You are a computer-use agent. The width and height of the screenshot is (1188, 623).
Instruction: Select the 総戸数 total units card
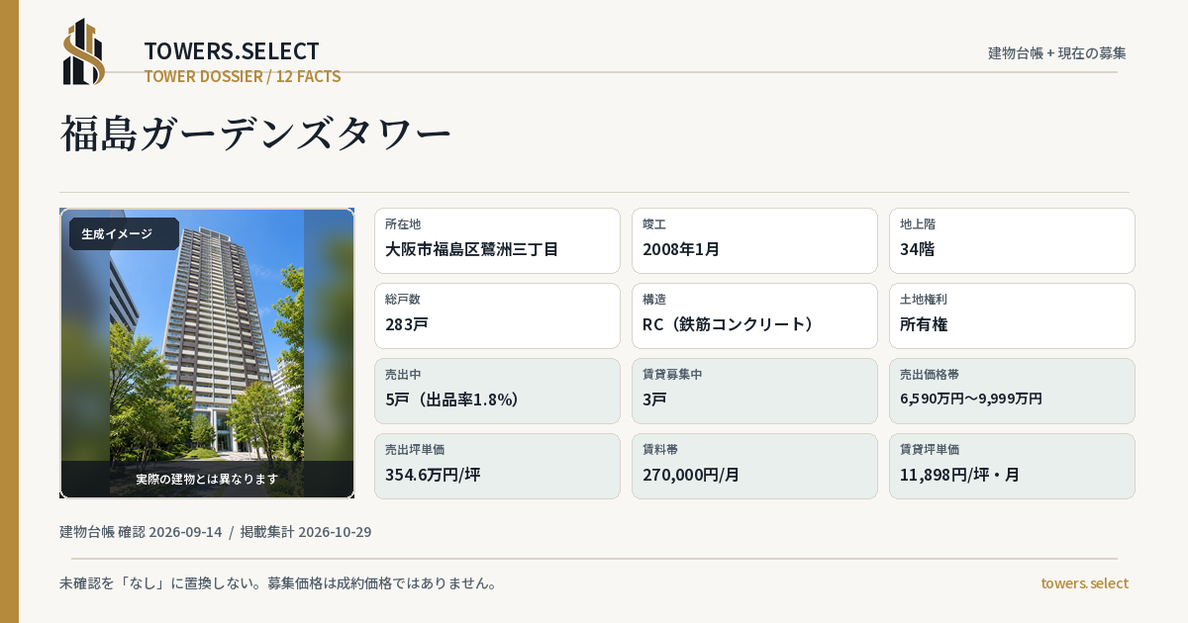(497, 315)
